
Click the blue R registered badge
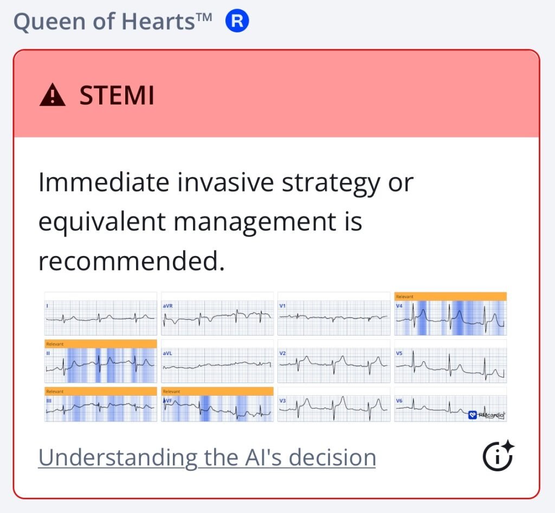237,22
